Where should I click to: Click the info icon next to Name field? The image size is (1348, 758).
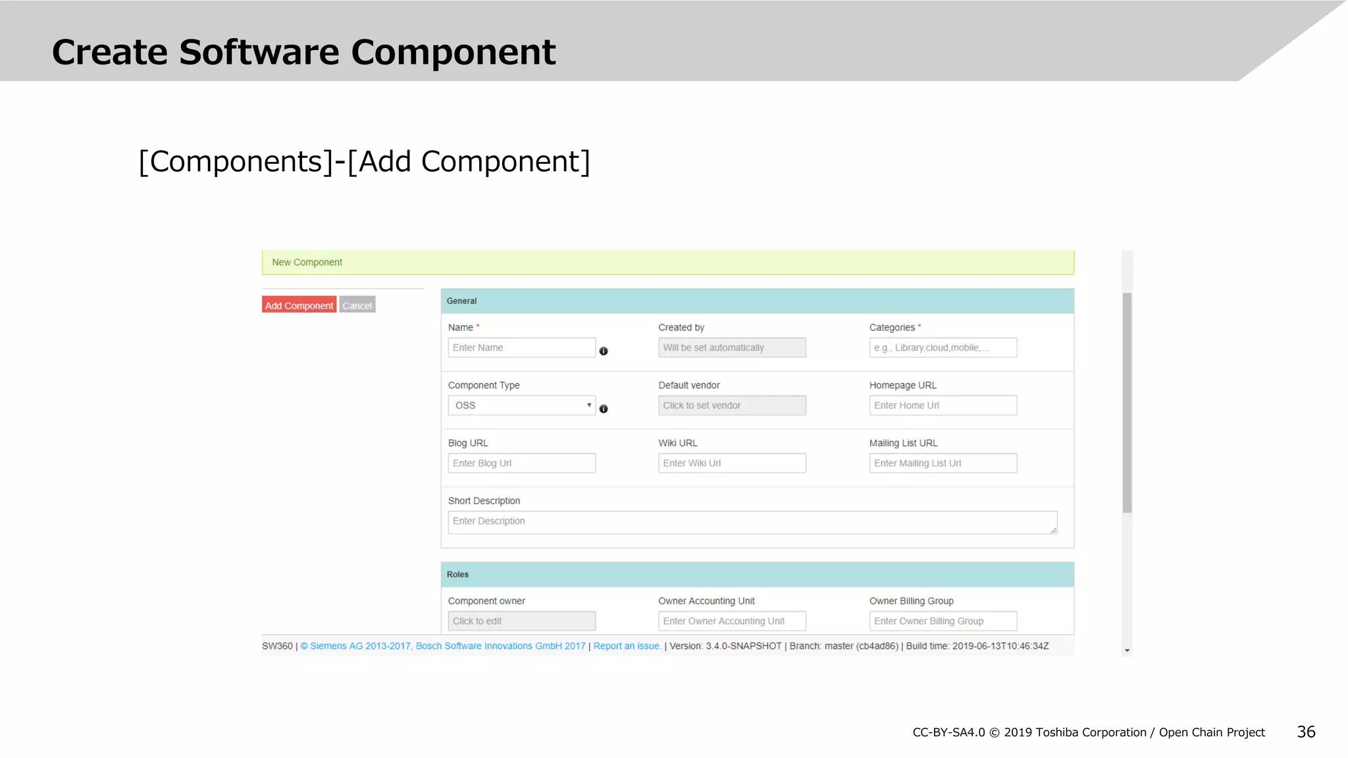604,351
